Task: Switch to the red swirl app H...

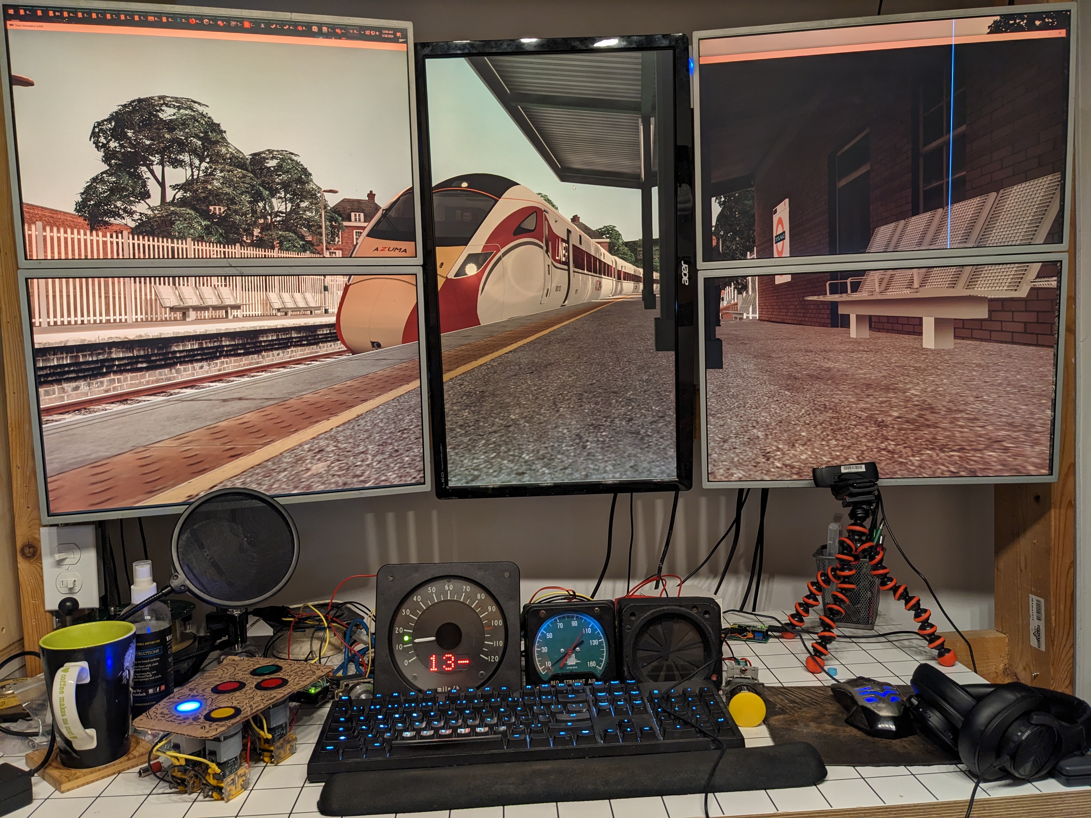Action: (x=196, y=21)
